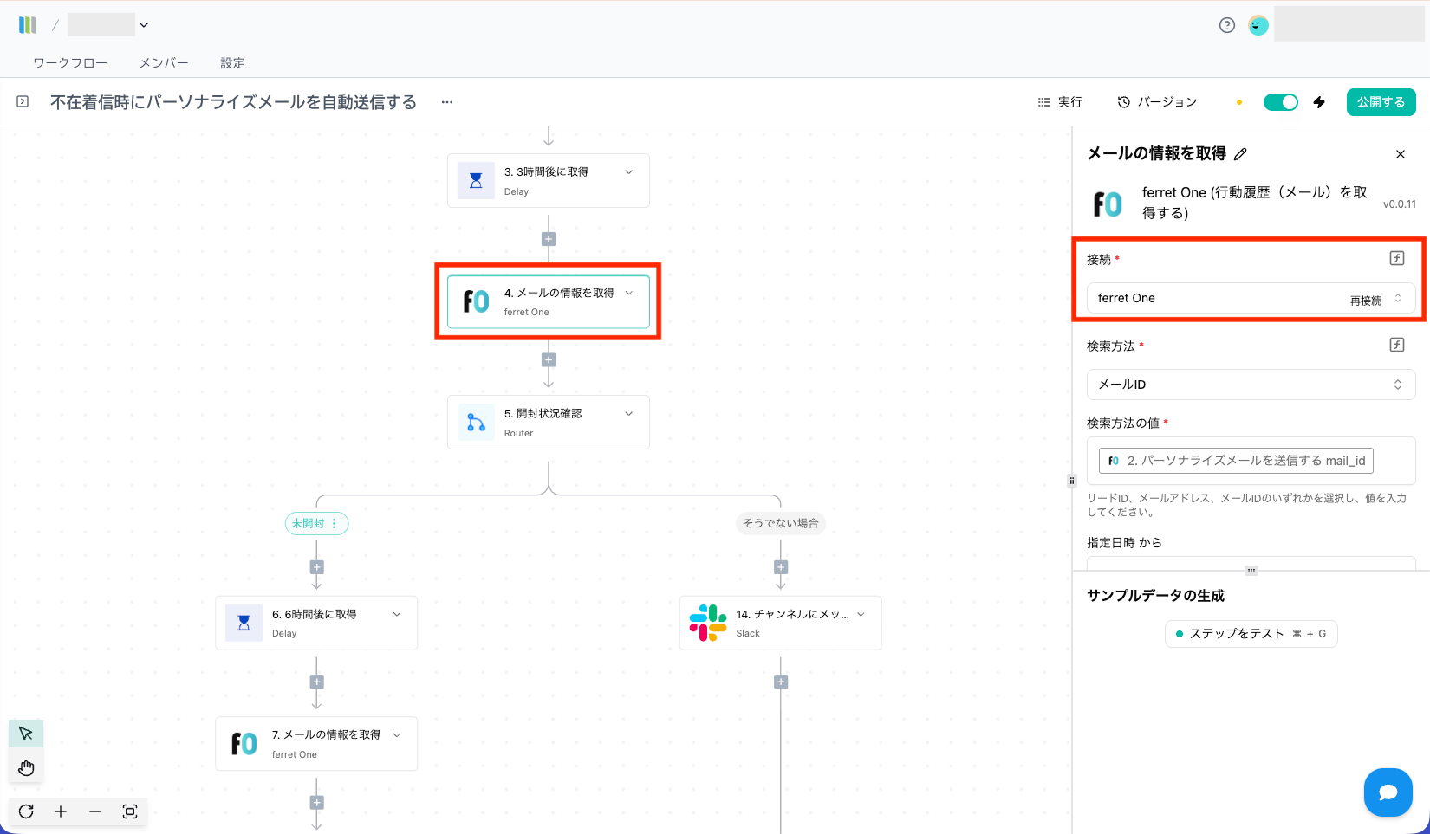
Task: Click the ステップをテスト button
Action: click(x=1251, y=634)
